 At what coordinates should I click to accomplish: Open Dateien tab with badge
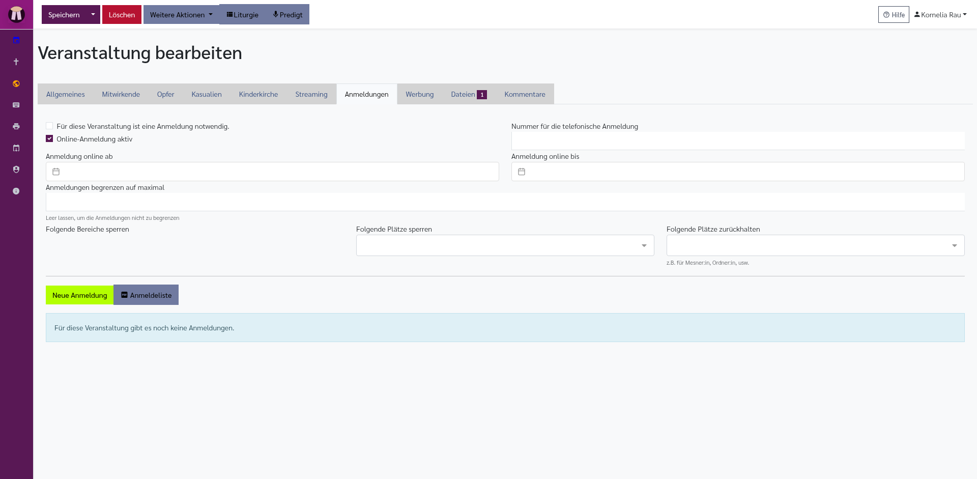click(x=469, y=94)
